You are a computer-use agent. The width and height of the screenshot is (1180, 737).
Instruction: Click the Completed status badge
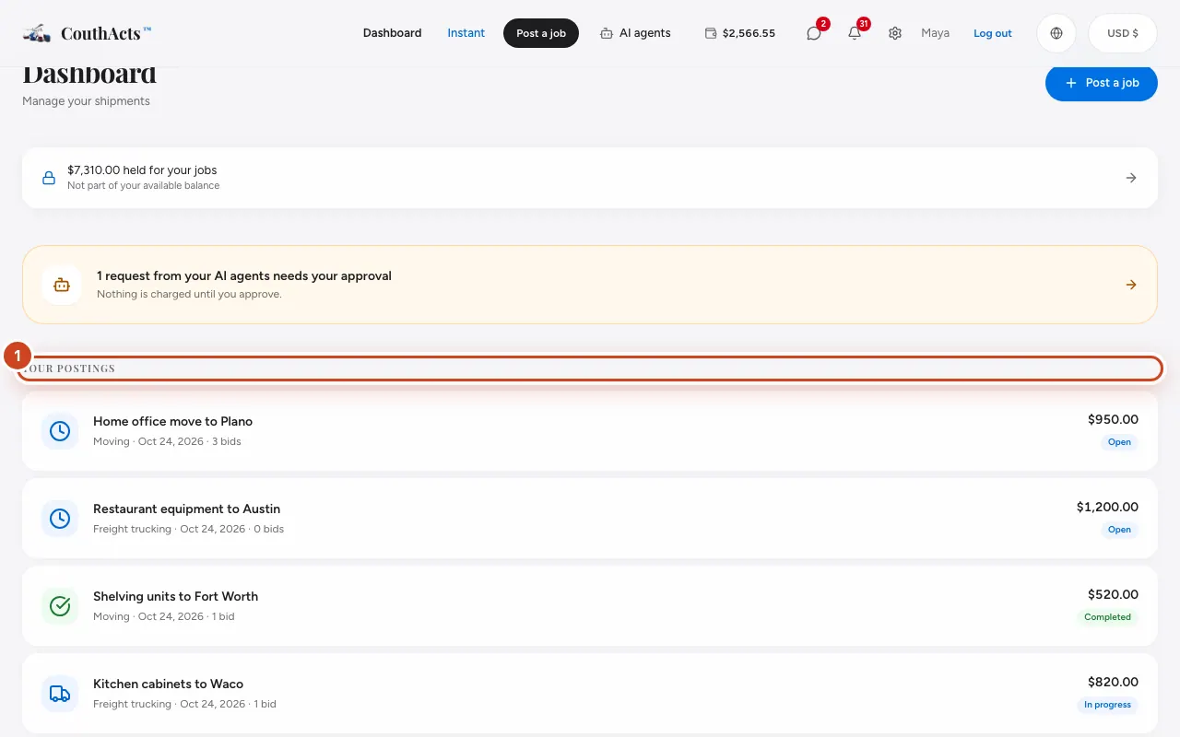point(1107,617)
